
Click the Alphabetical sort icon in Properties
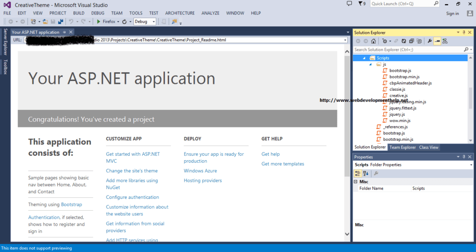click(366, 173)
